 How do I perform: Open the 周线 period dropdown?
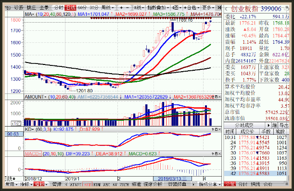108,8
